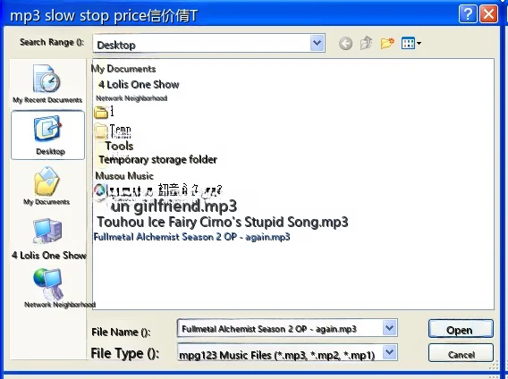Select the Tools folder entry

click(119, 146)
